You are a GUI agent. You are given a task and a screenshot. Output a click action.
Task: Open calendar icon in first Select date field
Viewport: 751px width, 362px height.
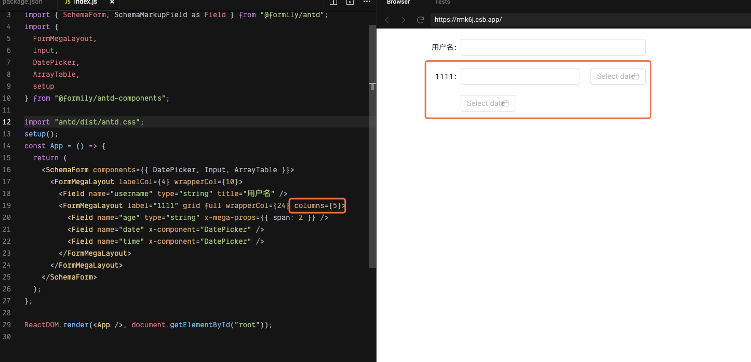click(x=635, y=76)
